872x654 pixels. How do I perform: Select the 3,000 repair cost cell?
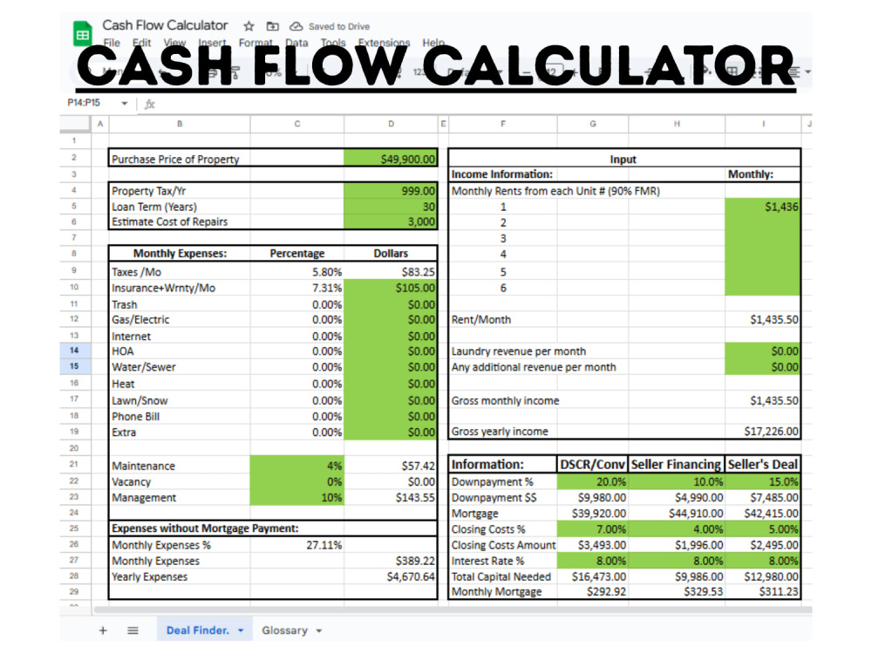(x=391, y=221)
